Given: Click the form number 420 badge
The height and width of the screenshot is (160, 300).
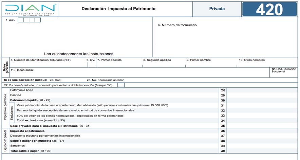Looking at the screenshot, I should [269, 9].
